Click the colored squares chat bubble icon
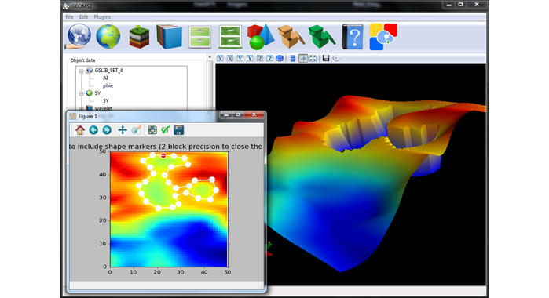Screen dimensions: 549x298 pyautogui.click(x=383, y=36)
